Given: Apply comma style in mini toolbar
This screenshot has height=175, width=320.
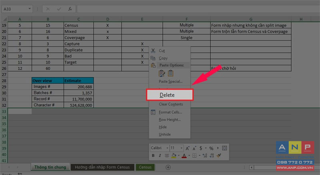Looking at the screenshot, I should (x=218, y=148).
